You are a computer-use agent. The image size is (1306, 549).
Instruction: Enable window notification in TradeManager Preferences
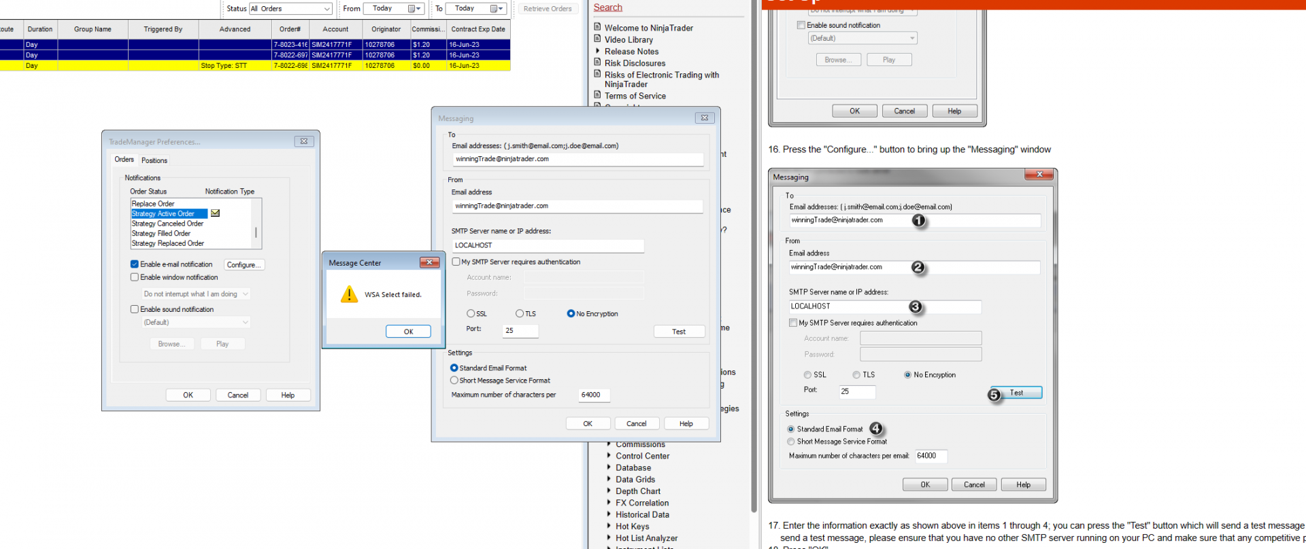click(x=135, y=277)
